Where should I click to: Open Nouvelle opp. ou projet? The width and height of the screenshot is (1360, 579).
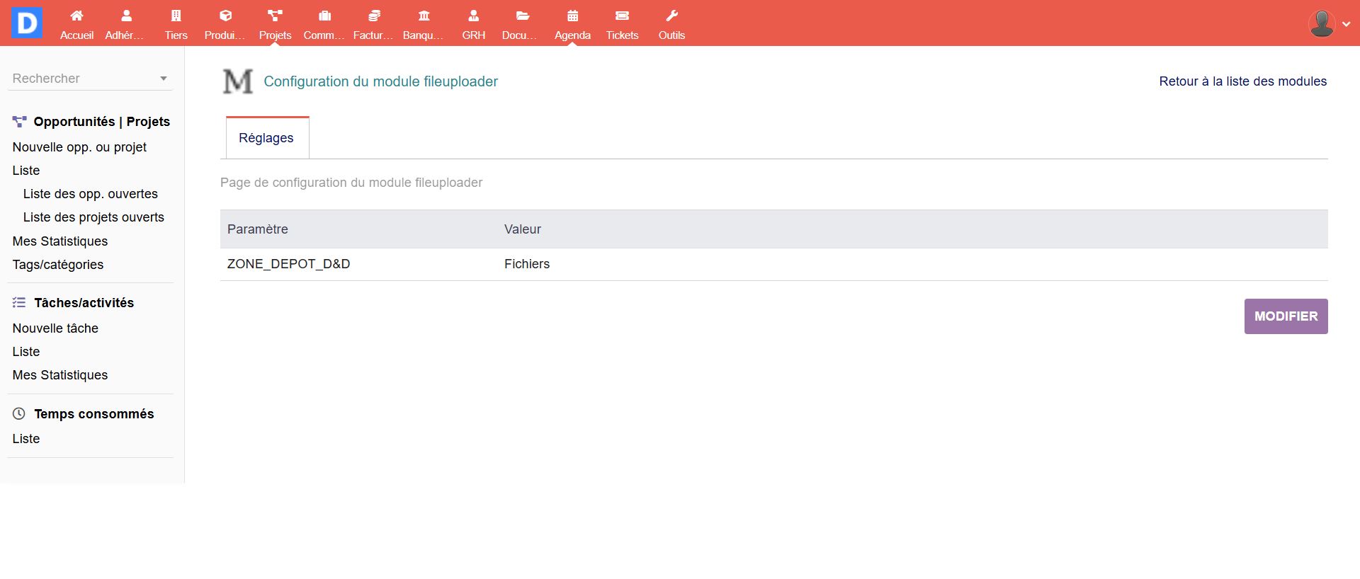point(79,147)
